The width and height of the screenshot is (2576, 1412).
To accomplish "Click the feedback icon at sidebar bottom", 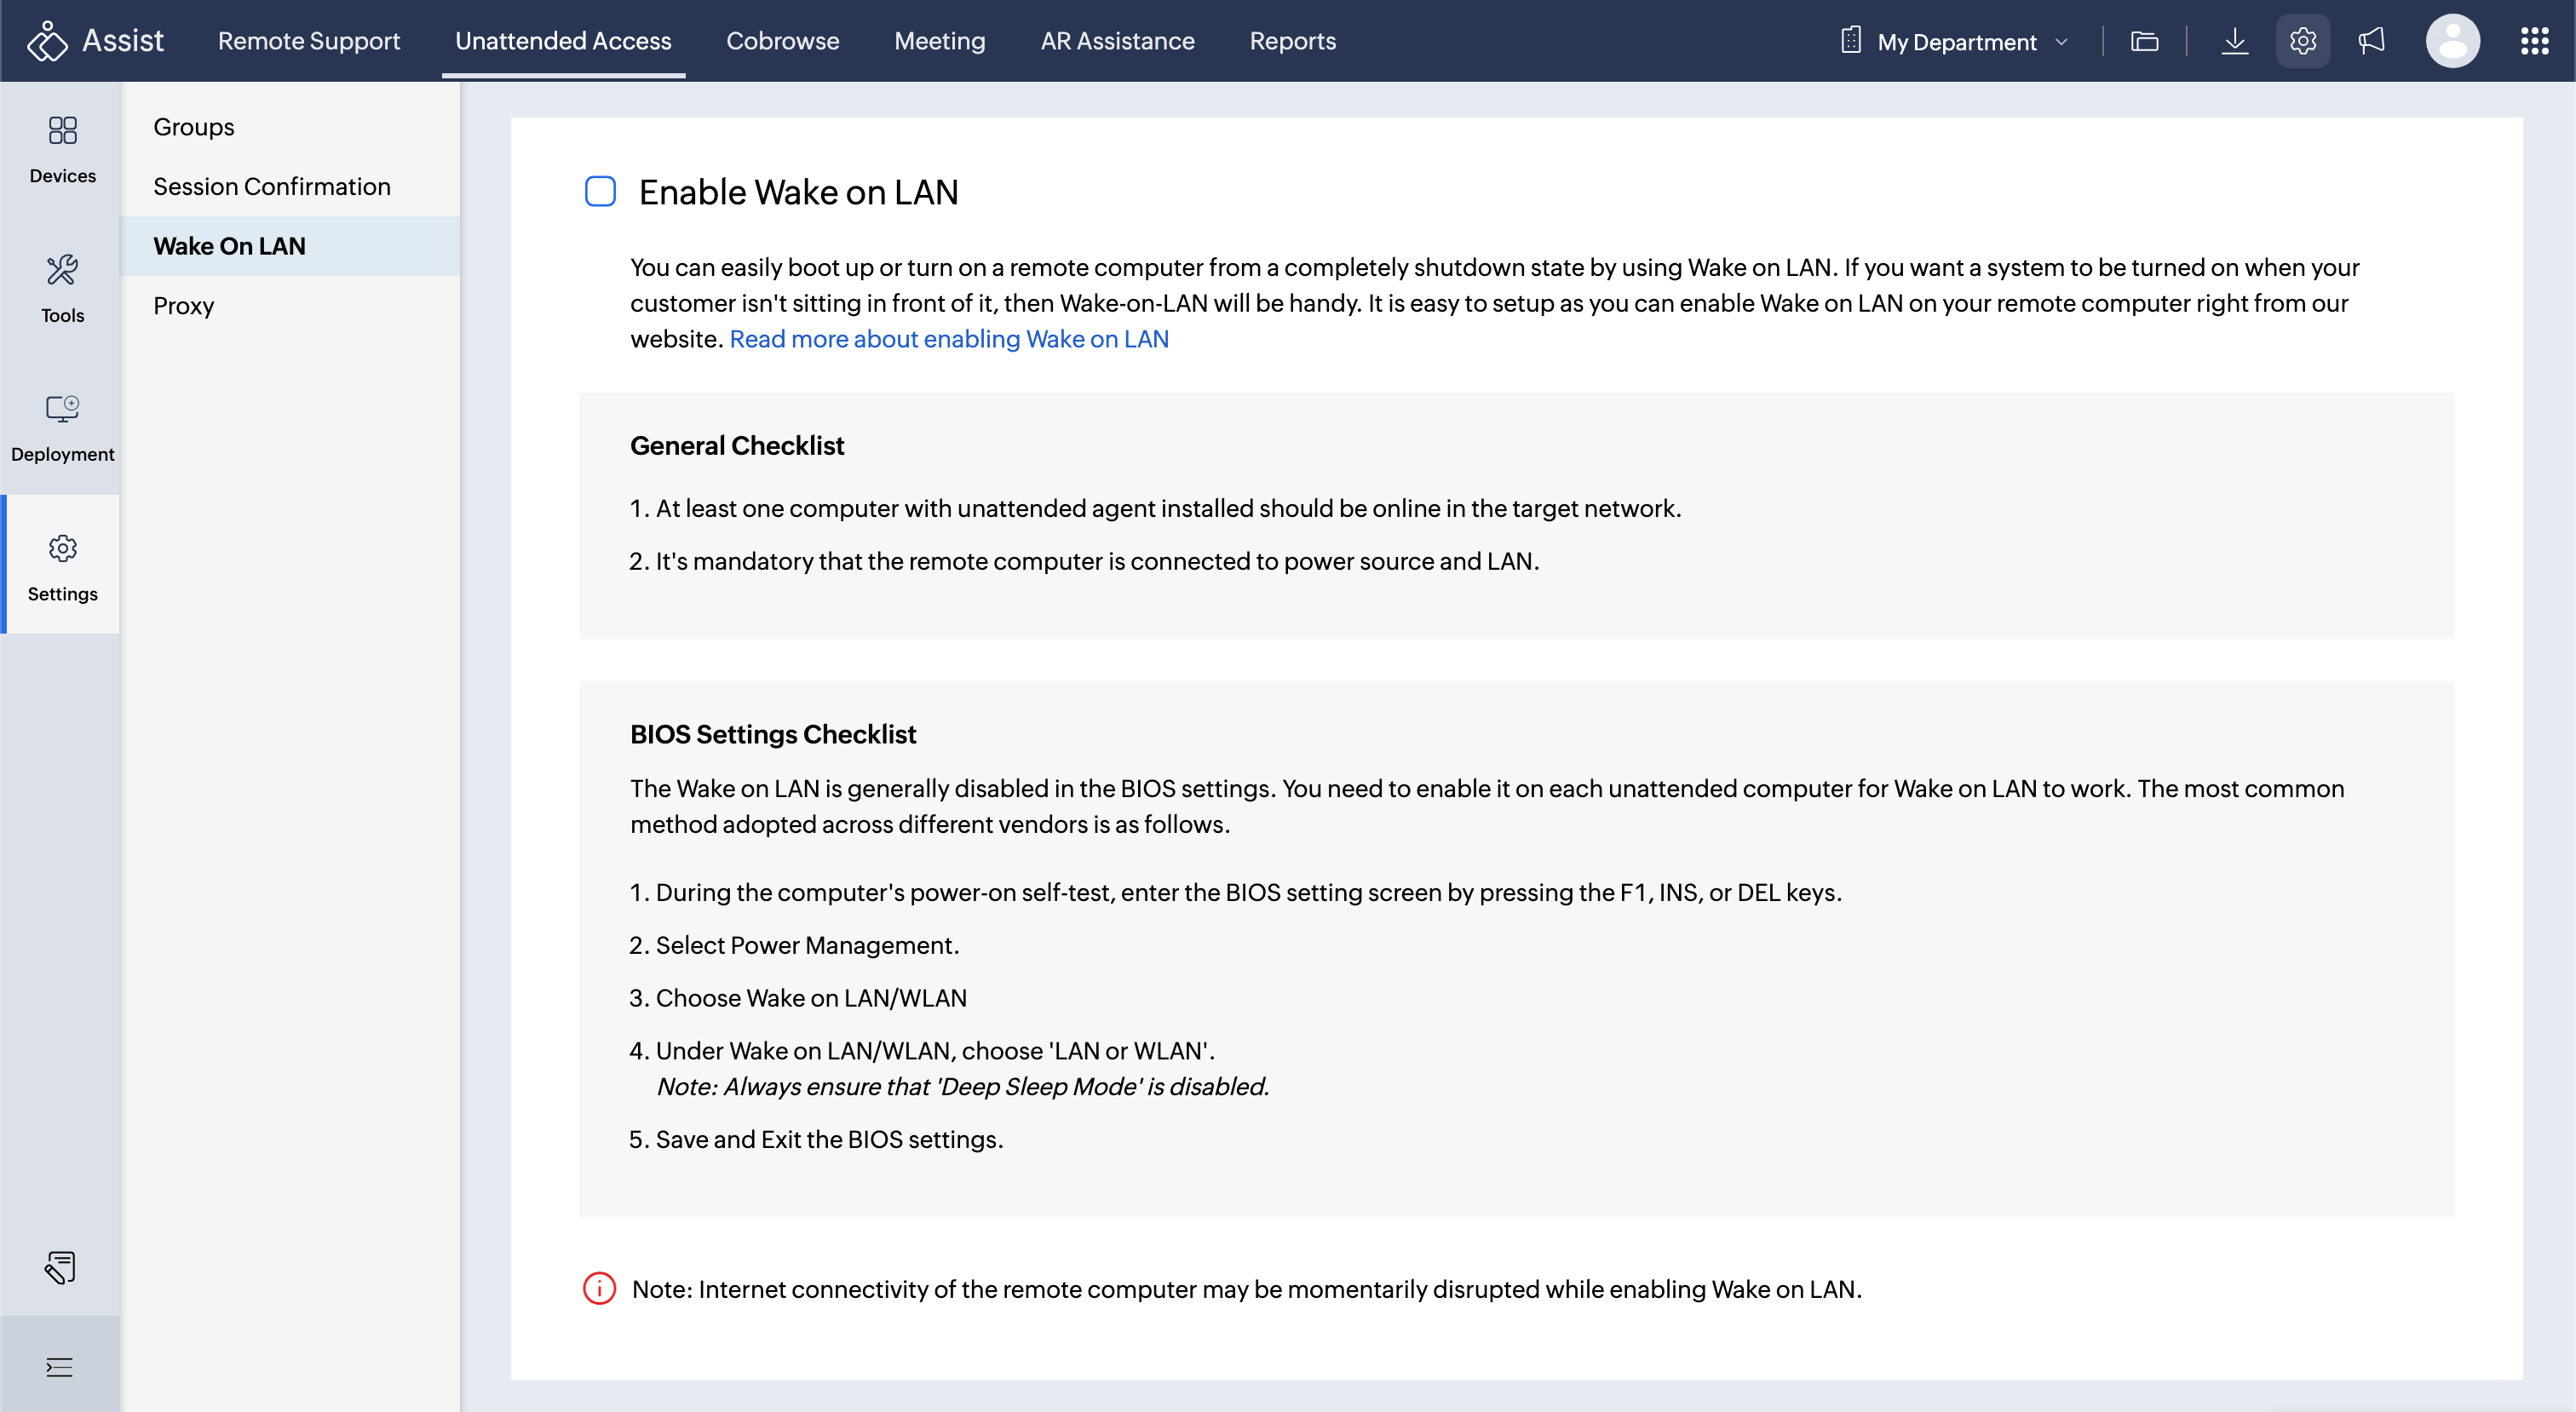I will tap(60, 1266).
